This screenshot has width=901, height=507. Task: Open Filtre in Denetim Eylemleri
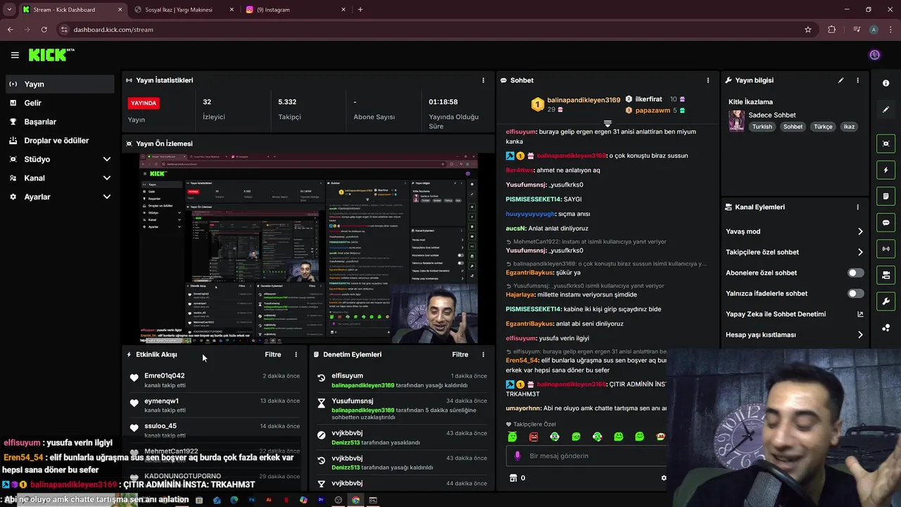460,355
